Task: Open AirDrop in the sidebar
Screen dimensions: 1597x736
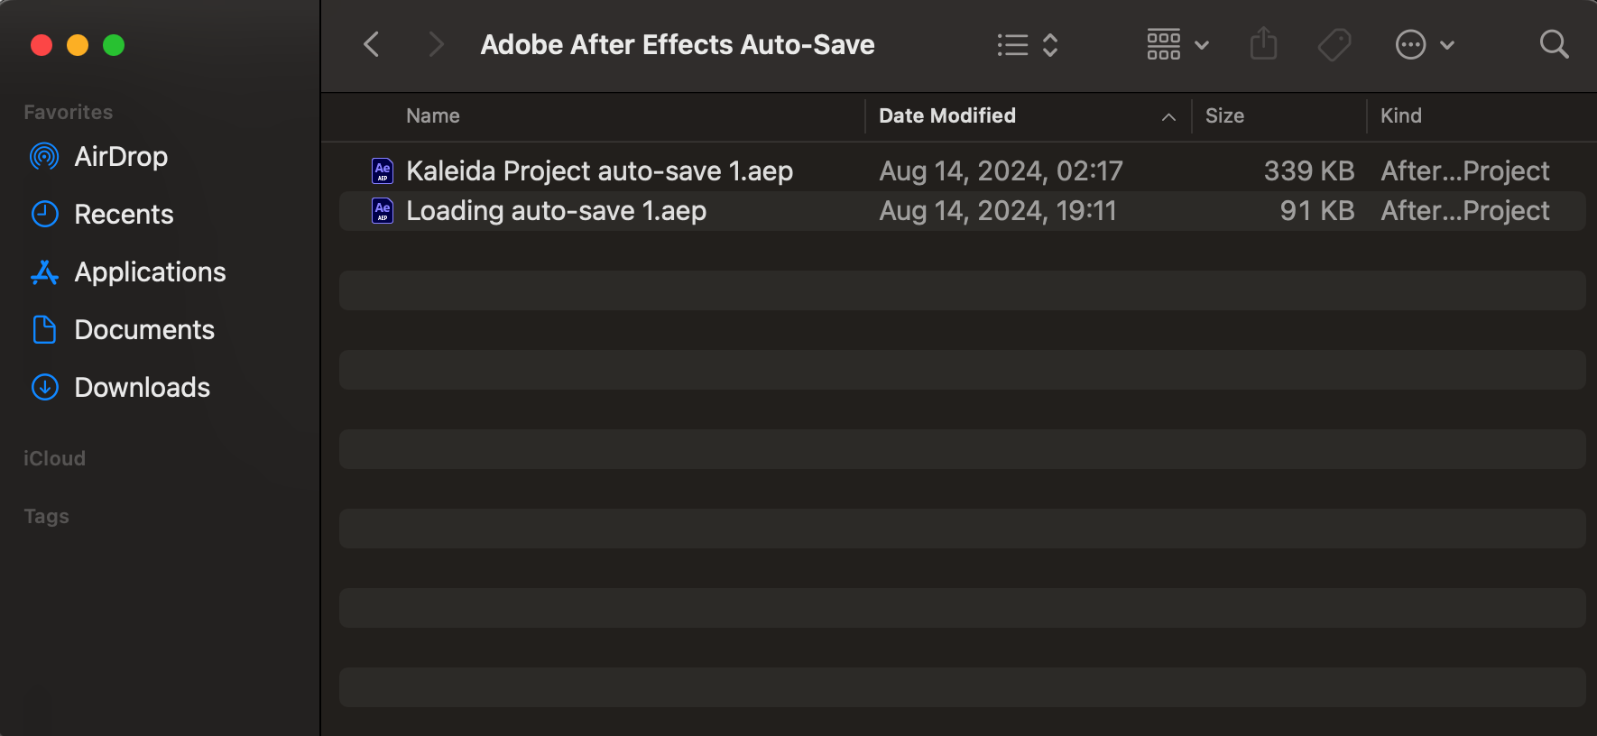Action: click(x=121, y=157)
